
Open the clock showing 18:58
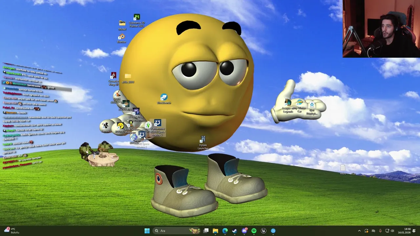404,231
